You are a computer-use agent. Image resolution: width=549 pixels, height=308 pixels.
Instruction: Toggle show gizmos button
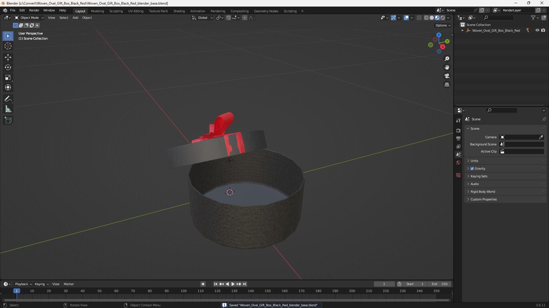(393, 18)
